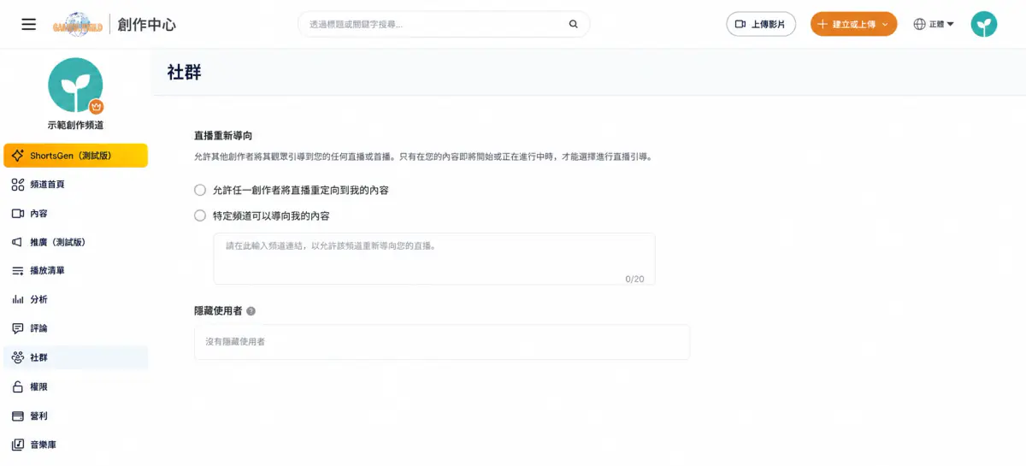1026x466 pixels.
Task: Select 社群 community in sidebar
Action: [x=75, y=357]
